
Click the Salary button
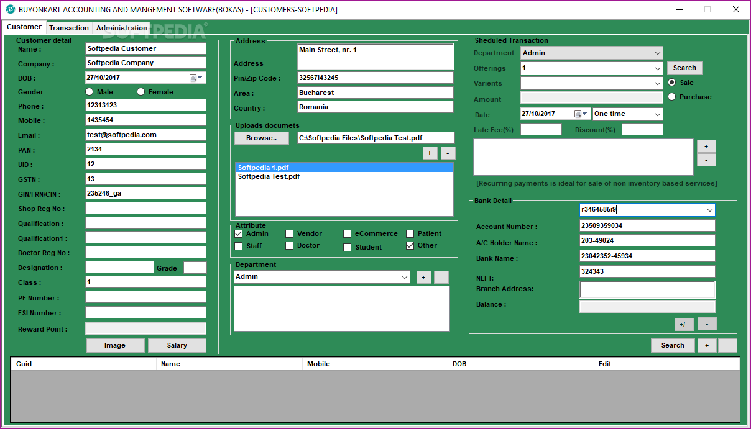pos(177,345)
